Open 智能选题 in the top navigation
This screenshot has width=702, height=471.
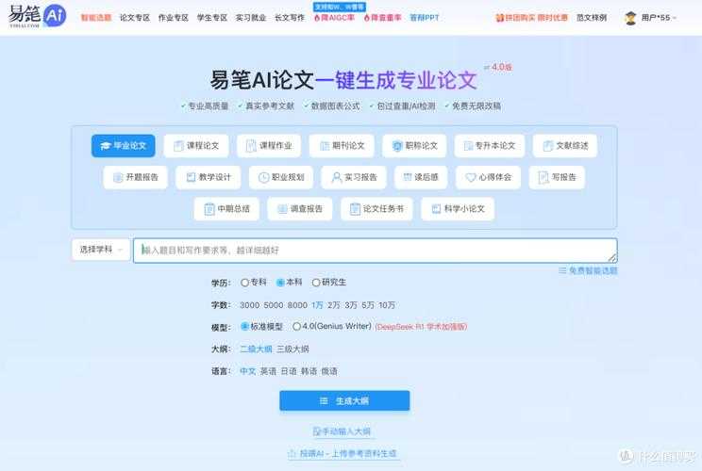click(96, 18)
